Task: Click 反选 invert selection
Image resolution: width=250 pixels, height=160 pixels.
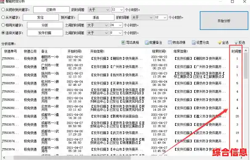Action: [239, 43]
